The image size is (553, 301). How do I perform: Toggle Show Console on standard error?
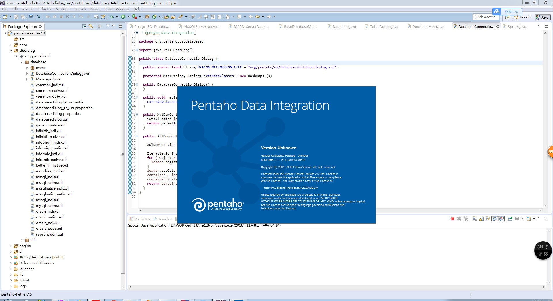[x=501, y=219]
